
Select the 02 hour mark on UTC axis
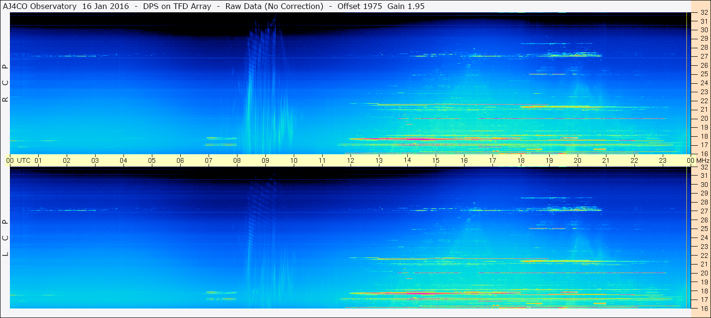tap(67, 160)
